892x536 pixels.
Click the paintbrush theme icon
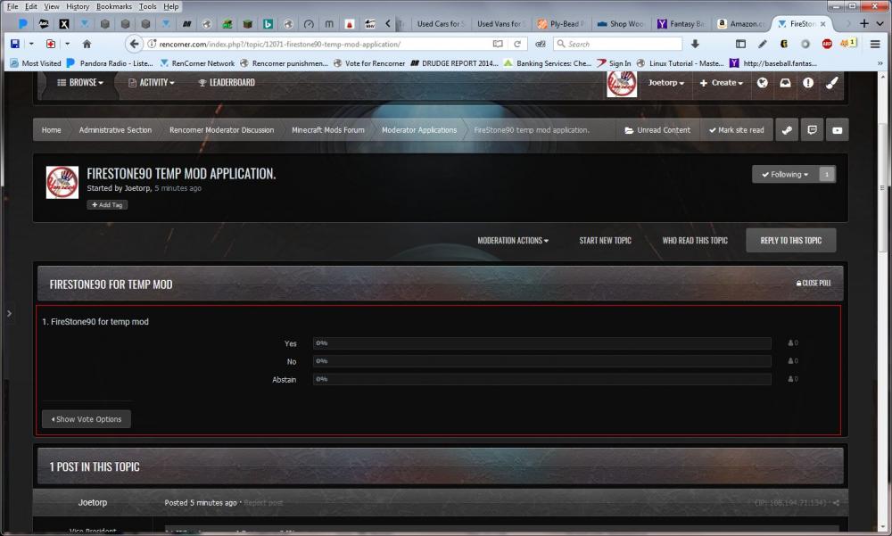click(831, 83)
